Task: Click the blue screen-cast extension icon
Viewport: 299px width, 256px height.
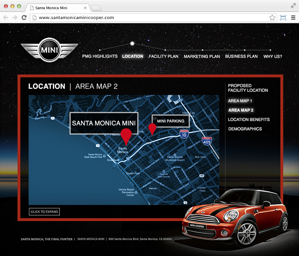Action: [x=283, y=18]
